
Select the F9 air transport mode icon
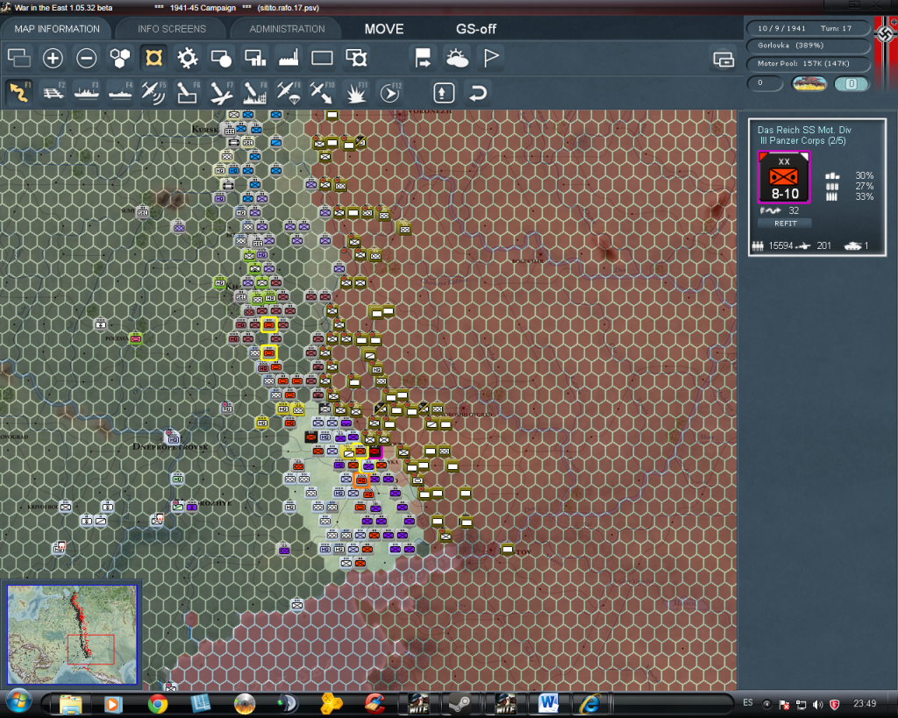288,92
